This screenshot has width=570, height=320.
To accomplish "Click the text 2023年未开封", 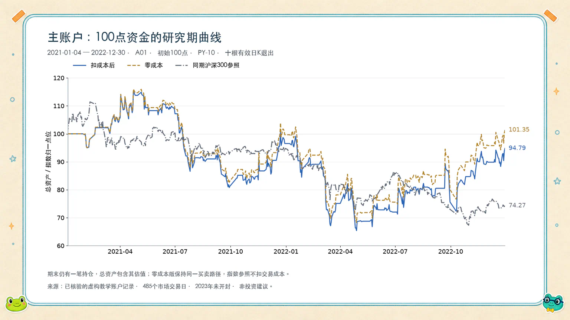I will (213, 286).
